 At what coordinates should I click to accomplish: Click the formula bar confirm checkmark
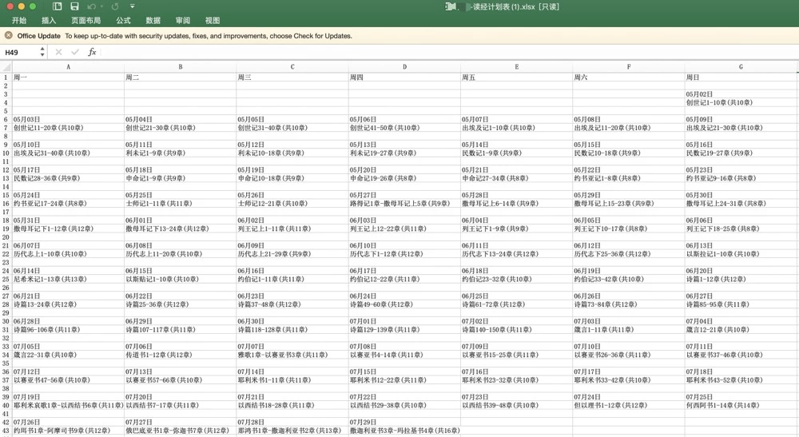(x=74, y=52)
